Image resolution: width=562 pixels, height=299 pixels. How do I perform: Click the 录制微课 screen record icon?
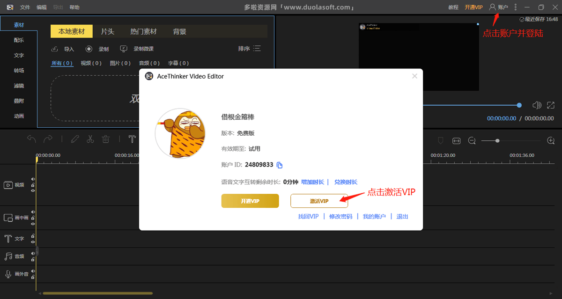coord(124,49)
